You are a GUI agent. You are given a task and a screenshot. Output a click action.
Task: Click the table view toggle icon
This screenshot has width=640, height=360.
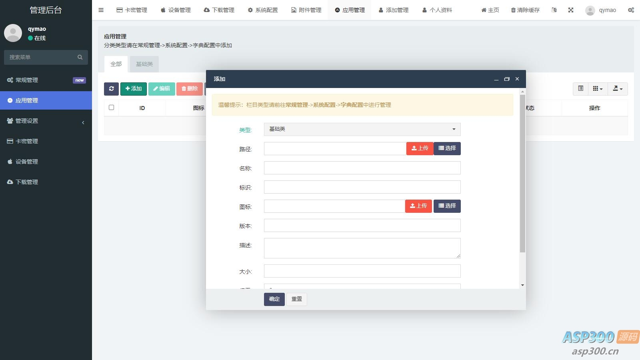pos(581,89)
